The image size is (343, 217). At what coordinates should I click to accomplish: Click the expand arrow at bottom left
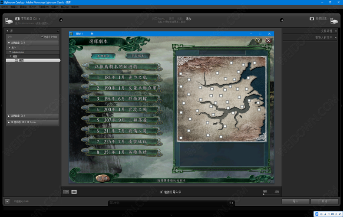(x=7, y=201)
